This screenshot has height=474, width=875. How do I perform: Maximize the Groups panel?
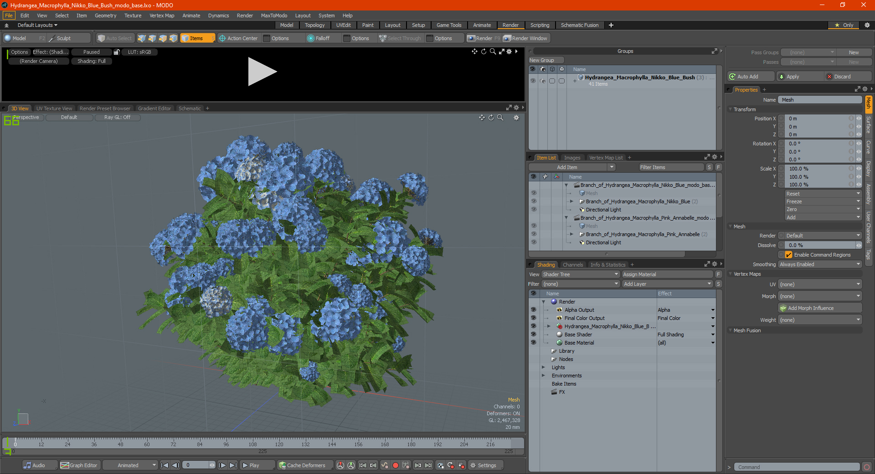point(715,51)
